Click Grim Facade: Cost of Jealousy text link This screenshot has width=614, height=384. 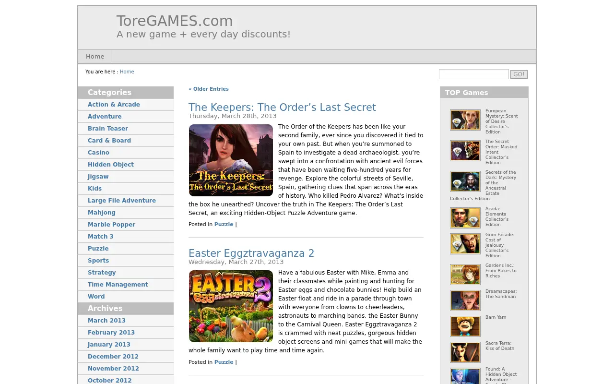499,245
